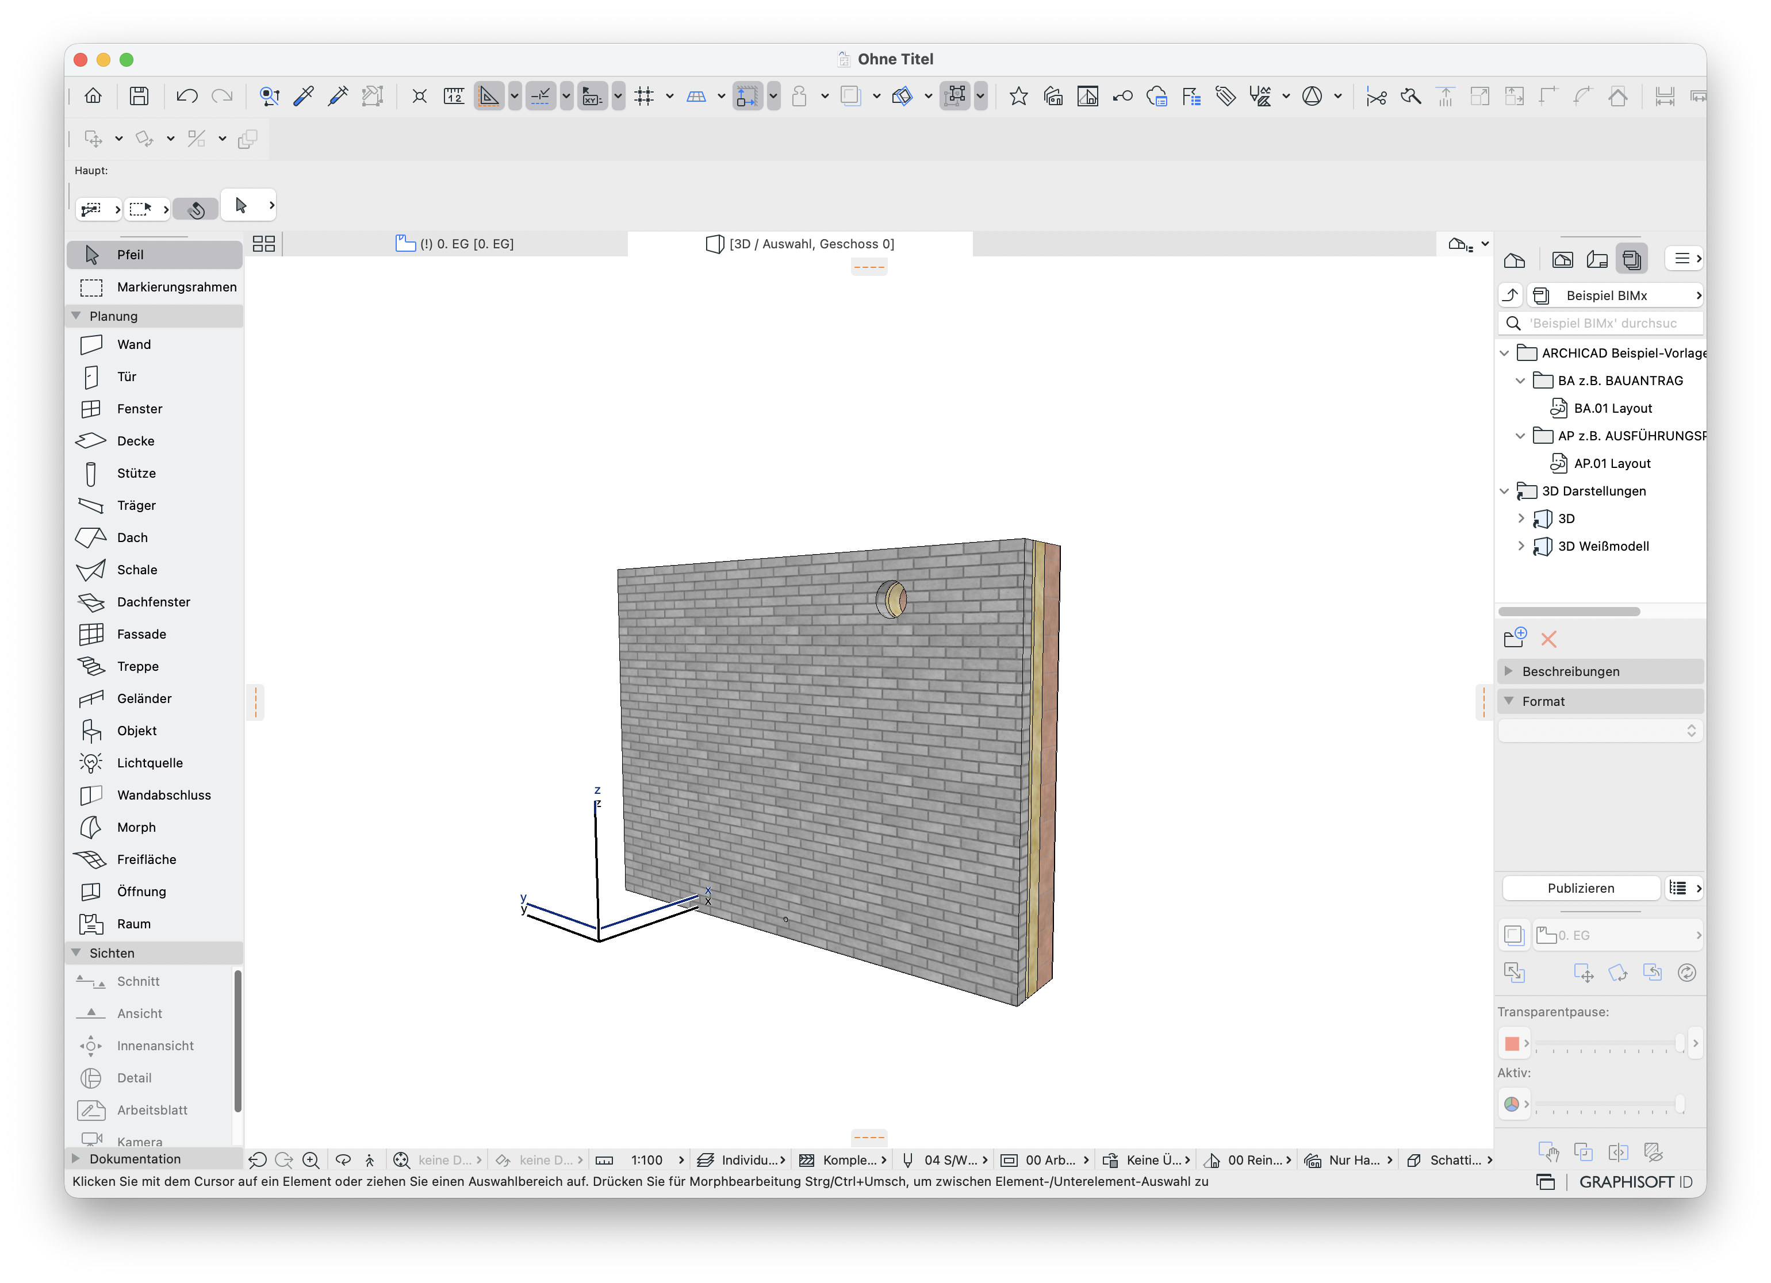This screenshot has width=1771, height=1283.
Task: Select the Fenster tool
Action: [x=154, y=409]
